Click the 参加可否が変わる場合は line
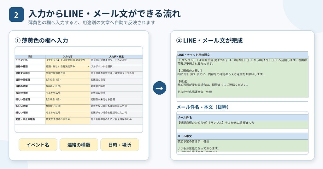The width and height of the screenshot is (323, 169). pyautogui.click(x=213, y=84)
